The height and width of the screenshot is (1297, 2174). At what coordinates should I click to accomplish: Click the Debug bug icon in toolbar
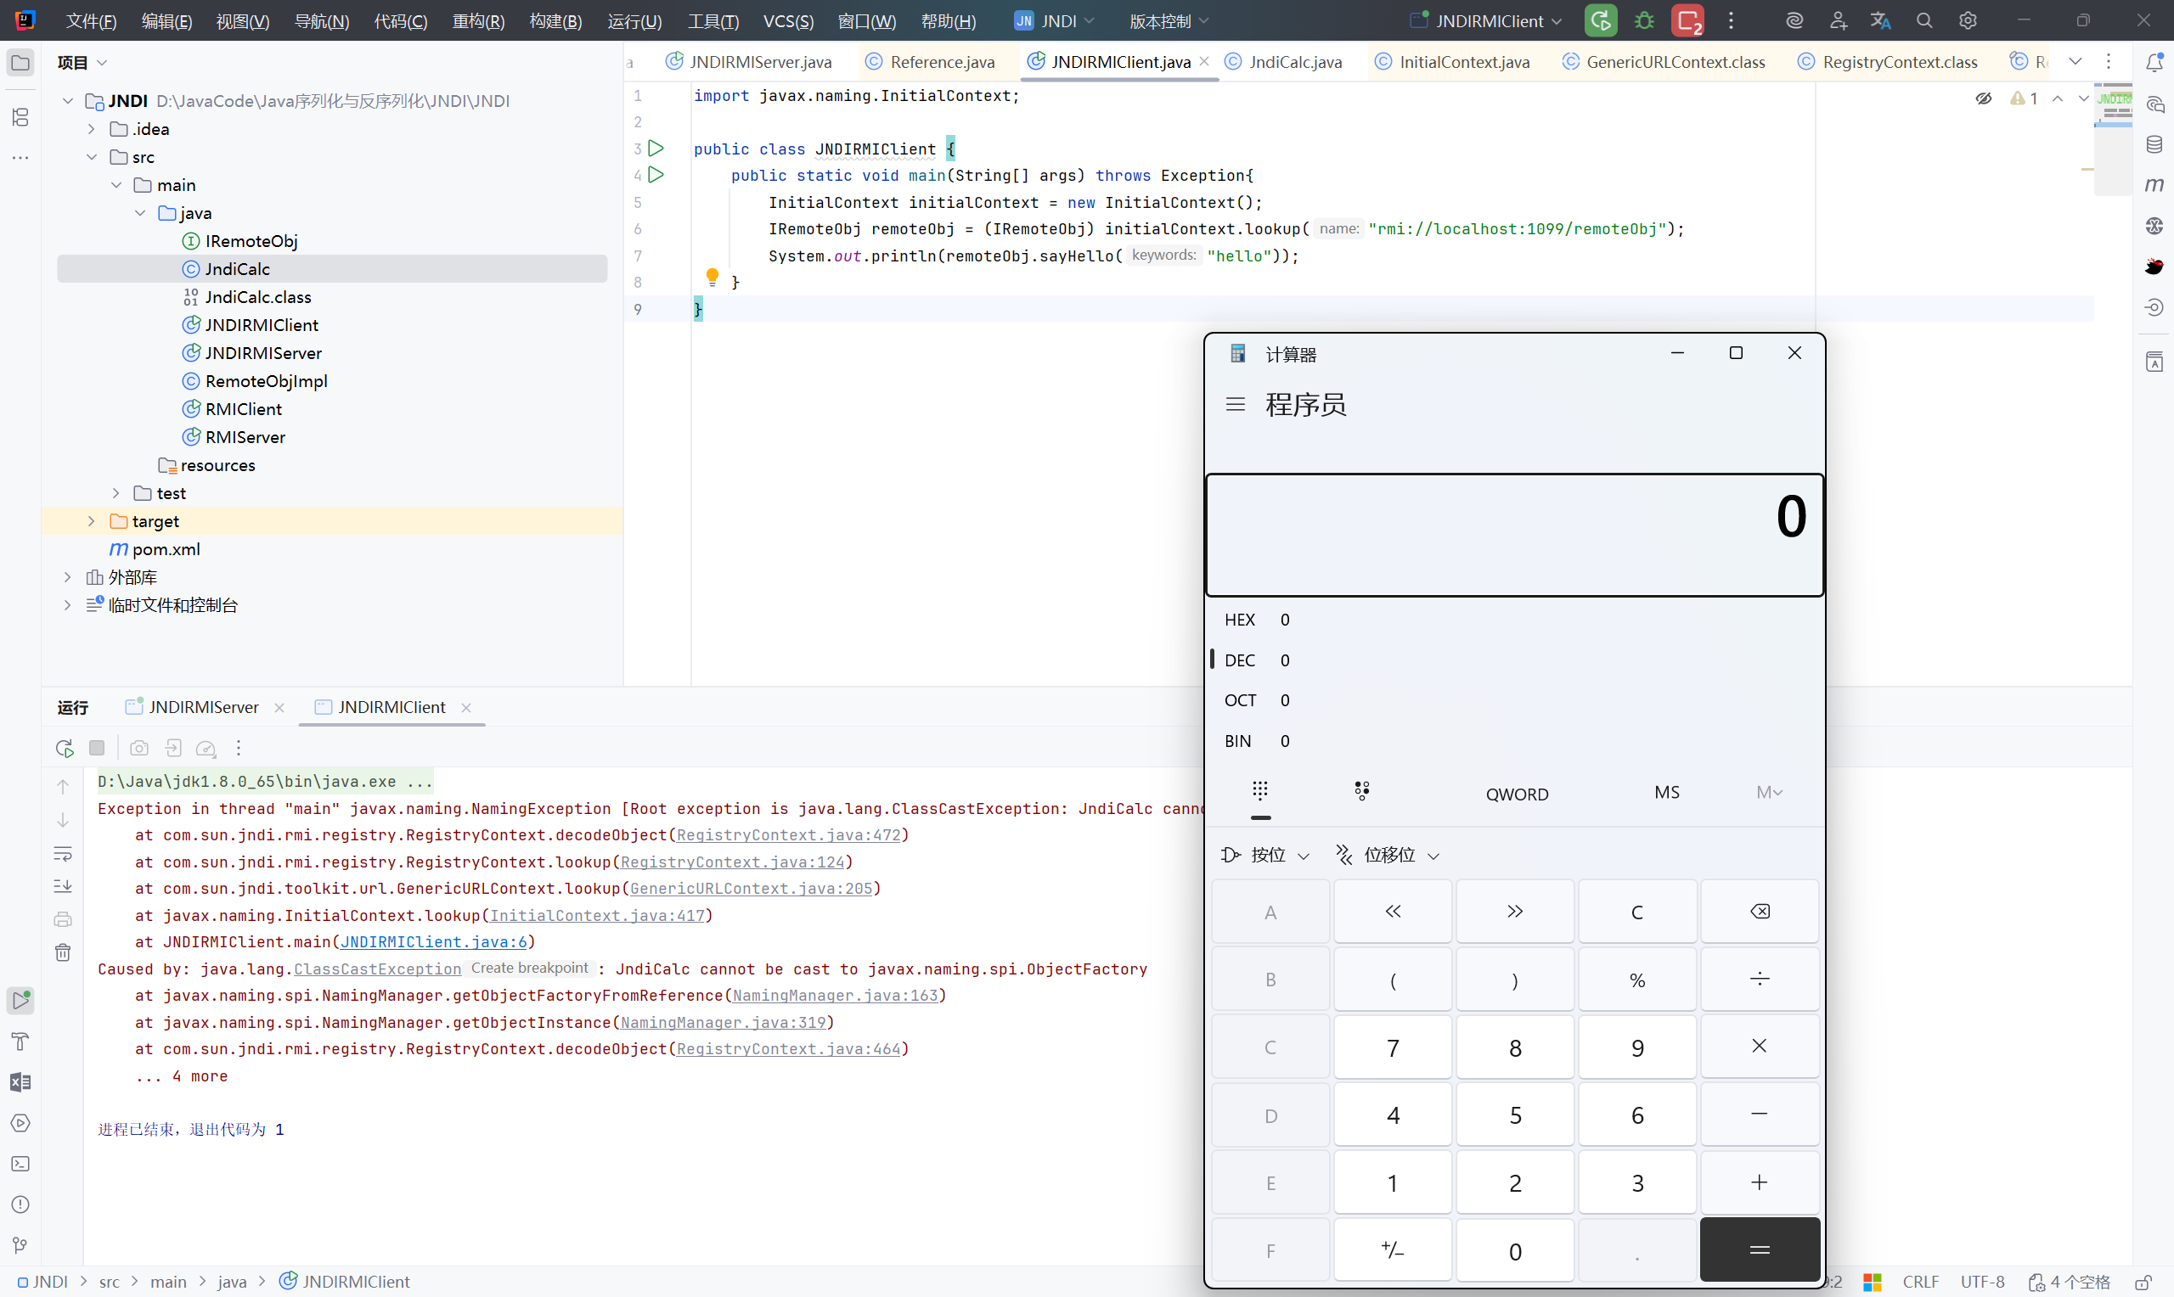click(x=1644, y=20)
